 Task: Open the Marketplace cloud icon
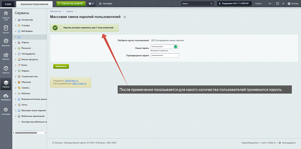6,97
